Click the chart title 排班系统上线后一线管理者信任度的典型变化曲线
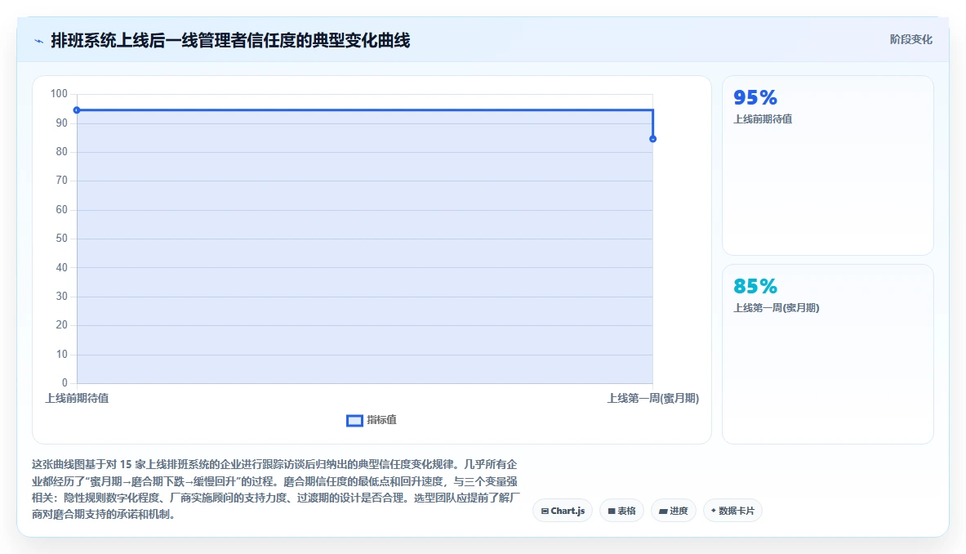 pyautogui.click(x=230, y=41)
